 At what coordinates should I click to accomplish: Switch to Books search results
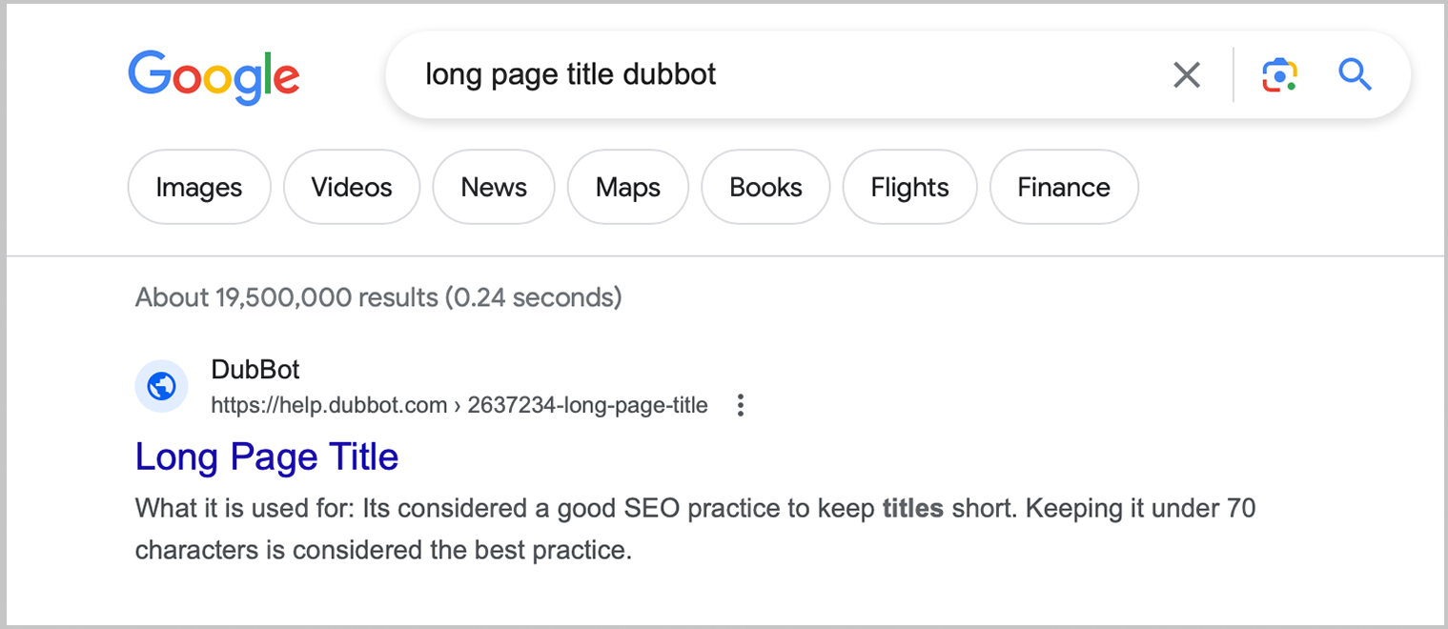[x=765, y=187]
